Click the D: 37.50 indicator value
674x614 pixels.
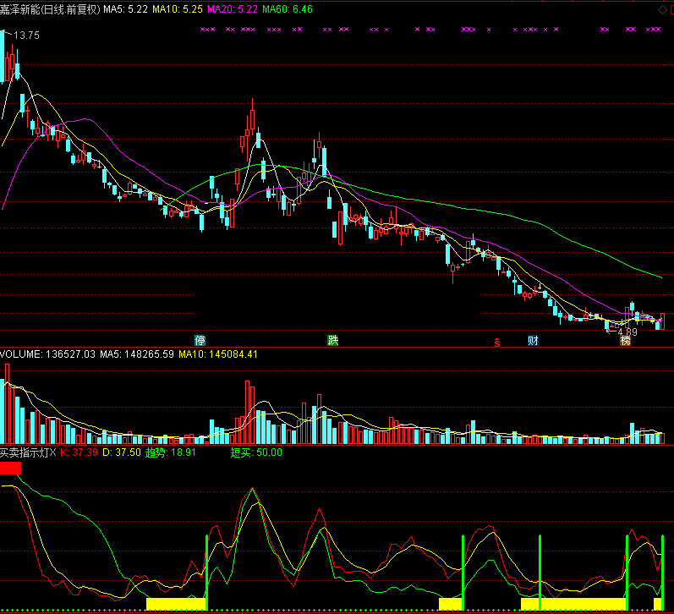tap(122, 452)
